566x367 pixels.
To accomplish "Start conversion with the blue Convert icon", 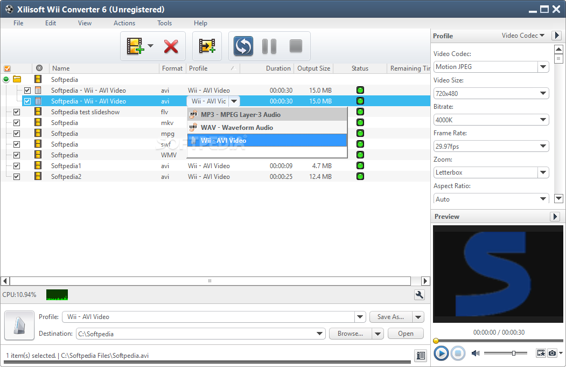I will tap(243, 46).
